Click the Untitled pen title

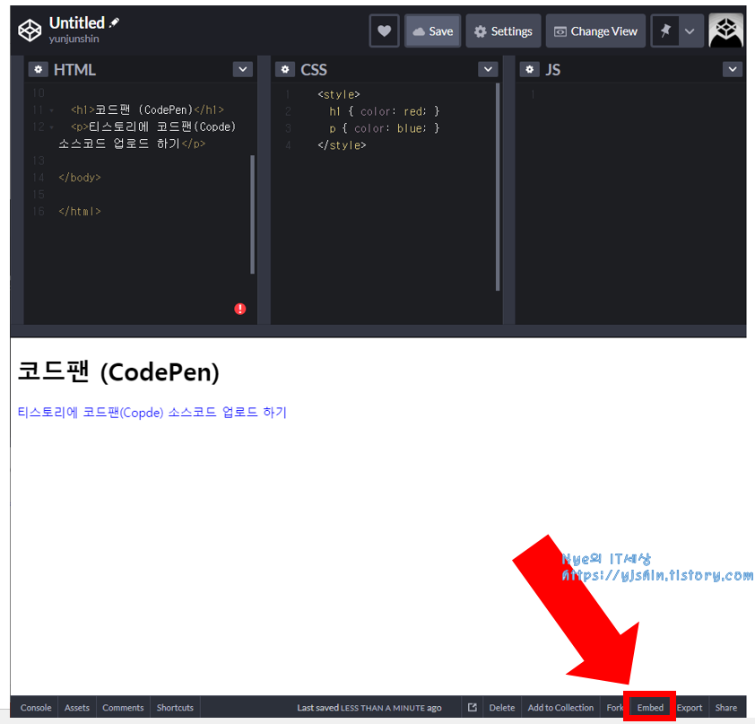coord(76,22)
